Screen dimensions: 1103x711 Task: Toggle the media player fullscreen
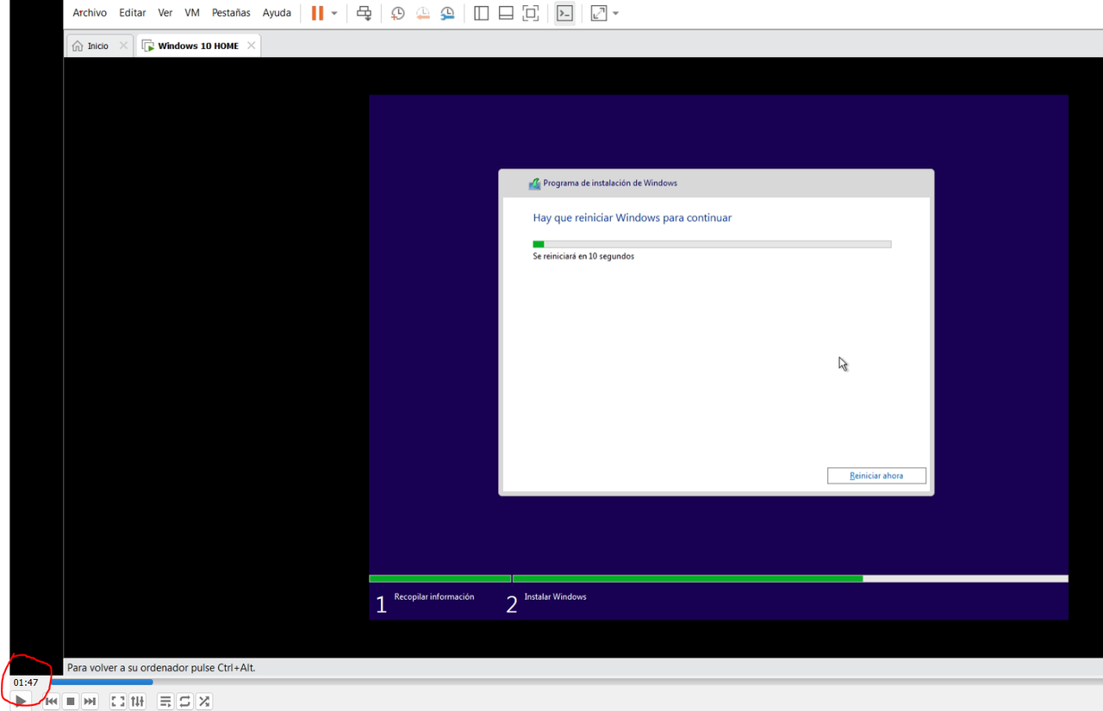coord(118,702)
